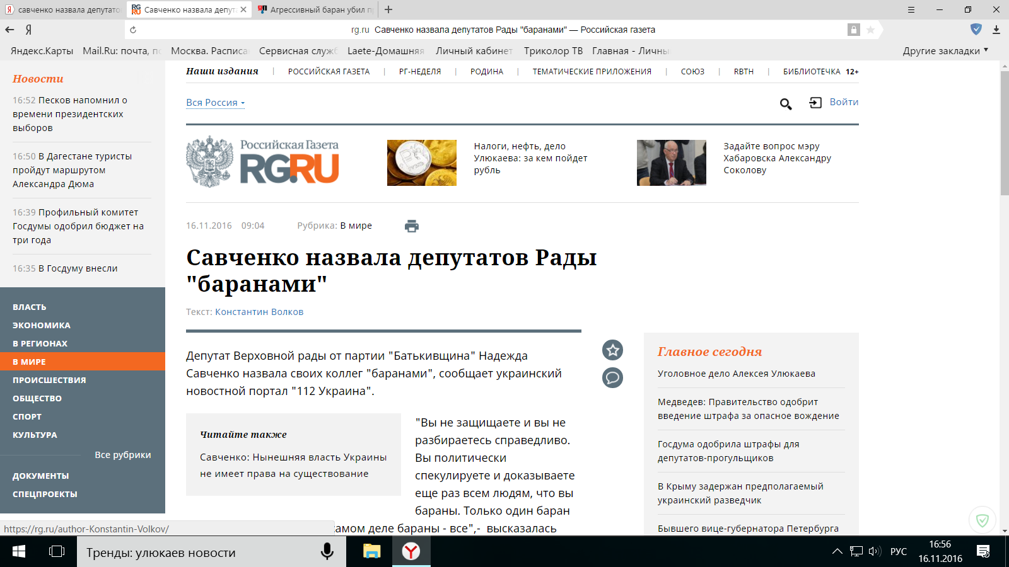Click the print article icon
The height and width of the screenshot is (567, 1009).
pyautogui.click(x=411, y=226)
